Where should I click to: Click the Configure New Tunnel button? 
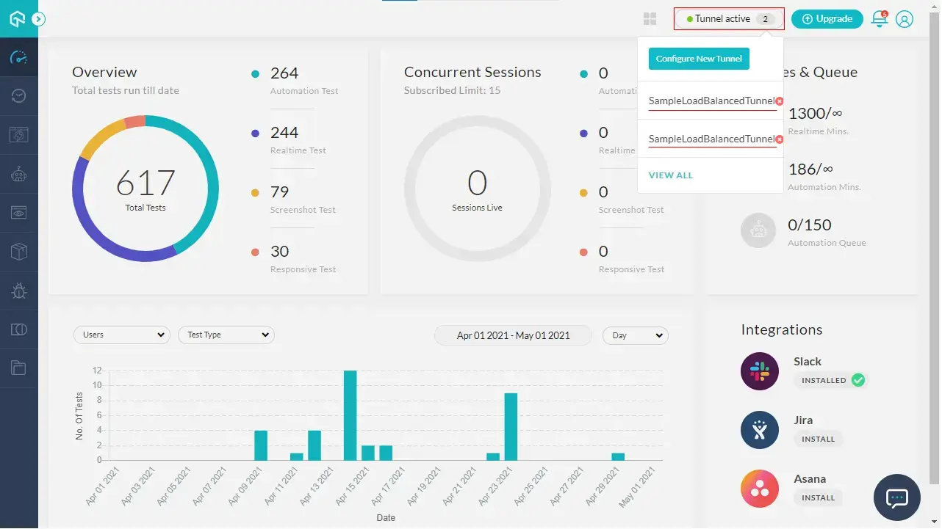[x=699, y=59]
